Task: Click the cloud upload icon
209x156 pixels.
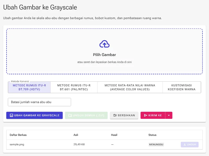Action: [x=104, y=44]
